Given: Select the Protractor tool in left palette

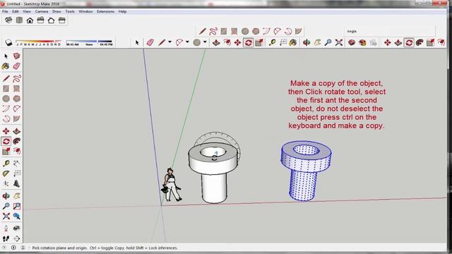Looking at the screenshot, I should click(x=6, y=174).
